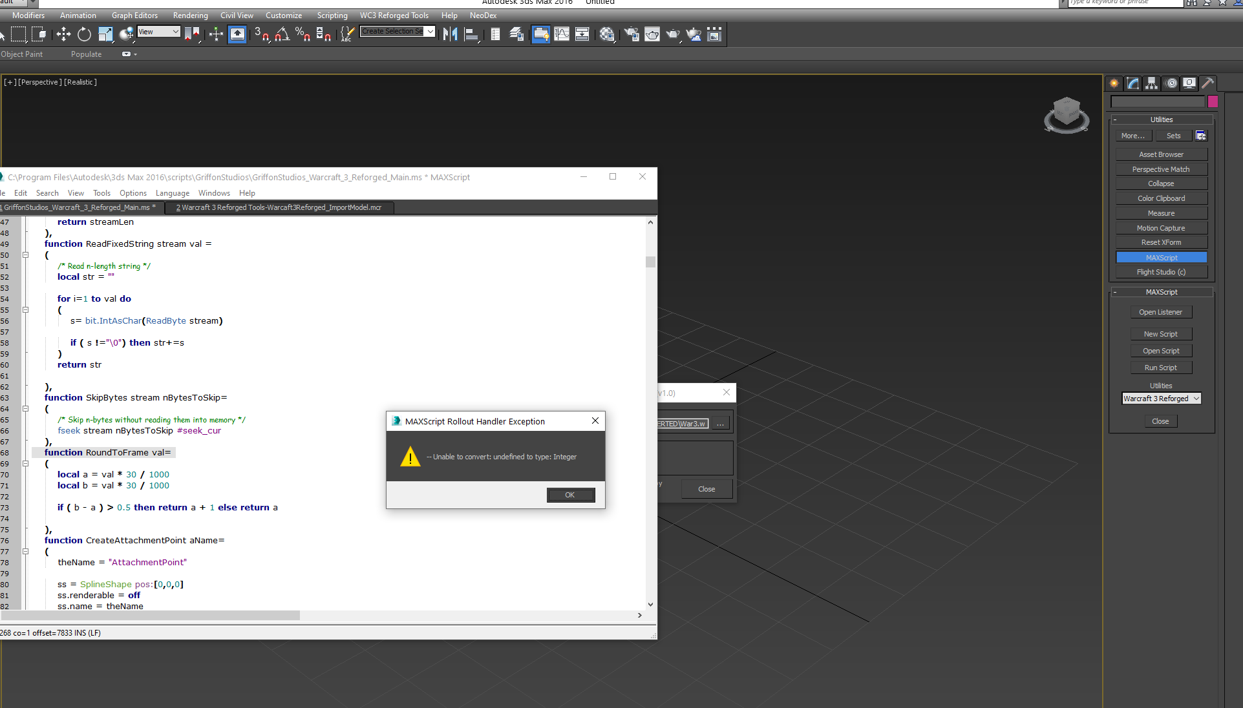The image size is (1243, 708).
Task: Switch to the Motion command panel
Action: 1171,83
